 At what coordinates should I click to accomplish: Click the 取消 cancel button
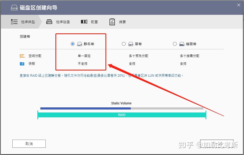pyautogui.click(x=29, y=143)
